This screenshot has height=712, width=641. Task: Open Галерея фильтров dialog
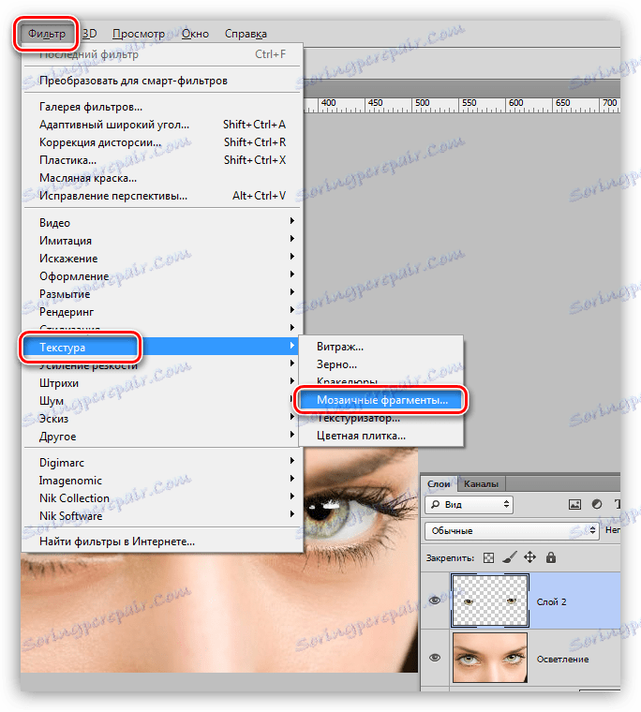pyautogui.click(x=162, y=107)
